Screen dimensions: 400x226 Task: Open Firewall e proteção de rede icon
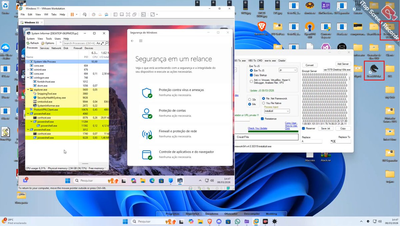147,134
